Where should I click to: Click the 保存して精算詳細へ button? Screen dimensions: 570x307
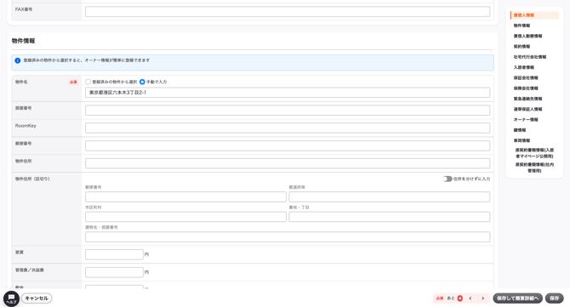[x=517, y=298]
